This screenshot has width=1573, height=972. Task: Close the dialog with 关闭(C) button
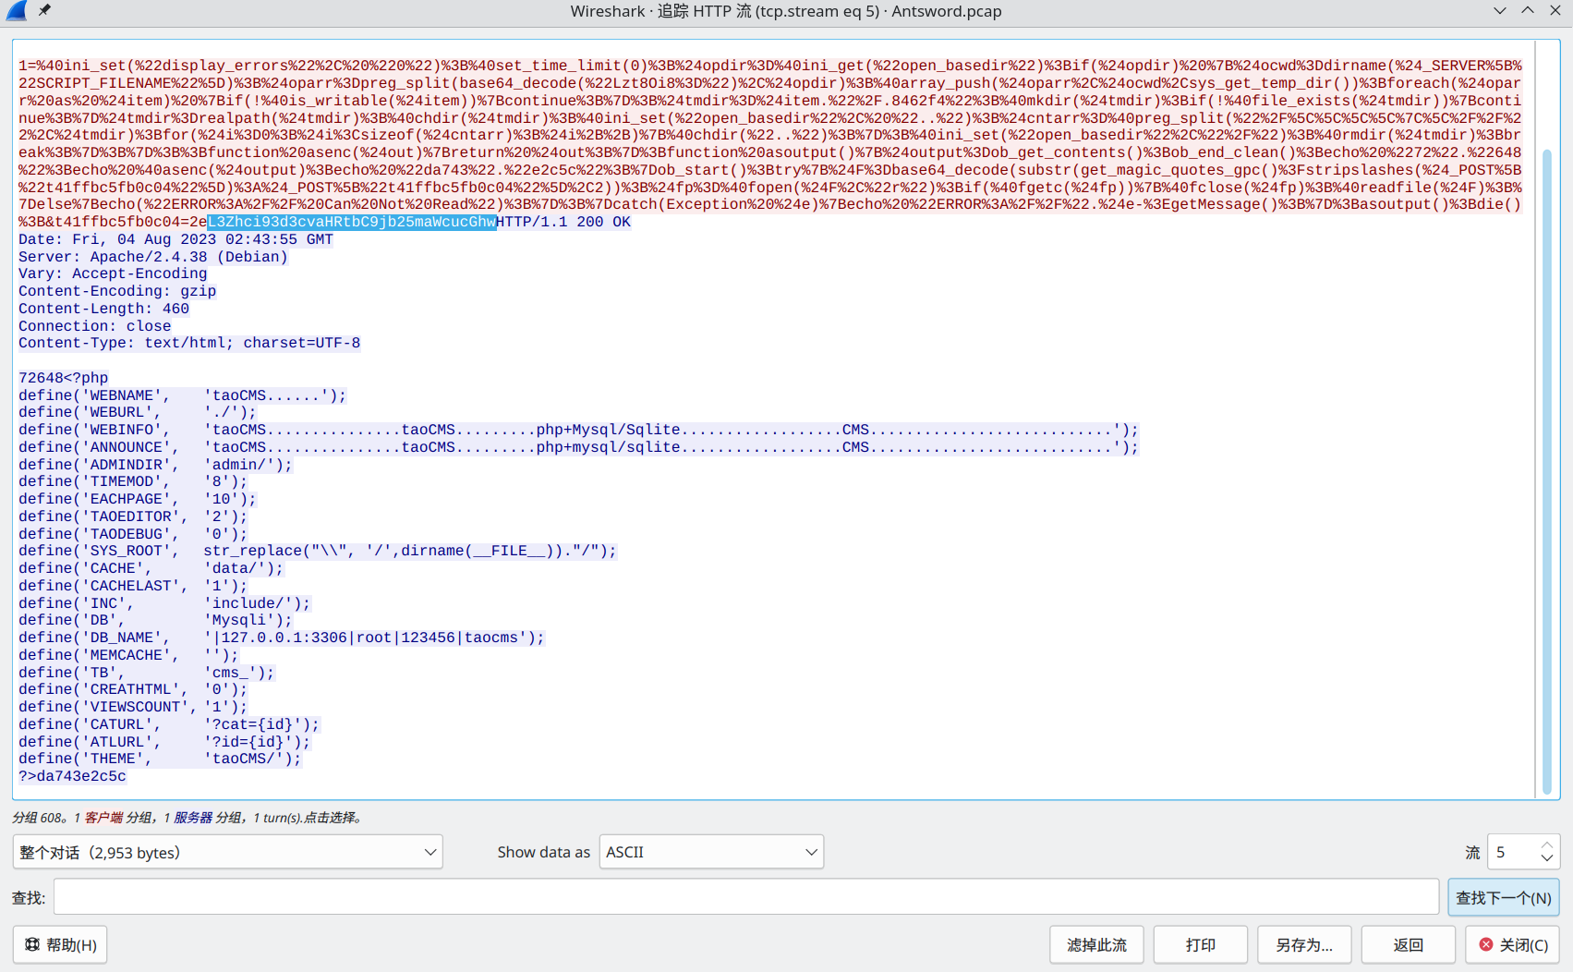coord(1513,944)
